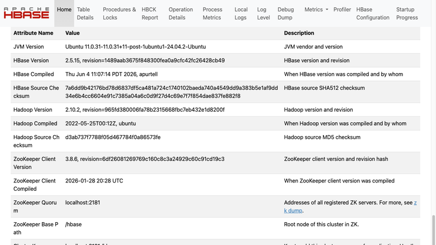The height and width of the screenshot is (245, 436).
Task: Open Debug Dump page
Action: [286, 13]
